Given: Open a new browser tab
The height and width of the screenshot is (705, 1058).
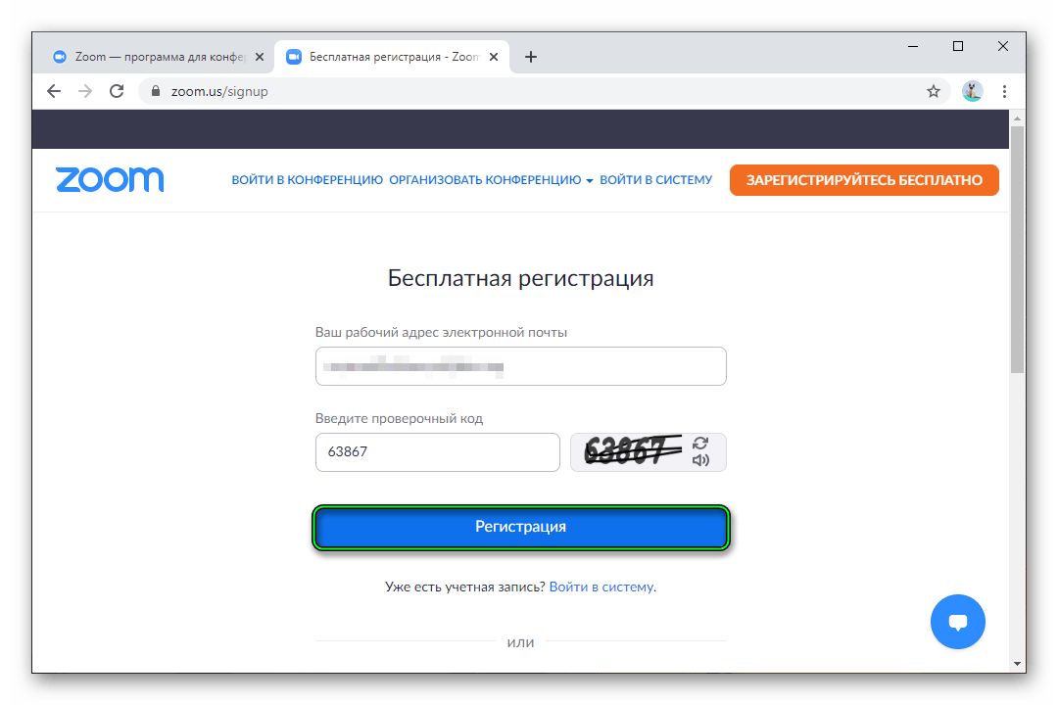Looking at the screenshot, I should (531, 57).
